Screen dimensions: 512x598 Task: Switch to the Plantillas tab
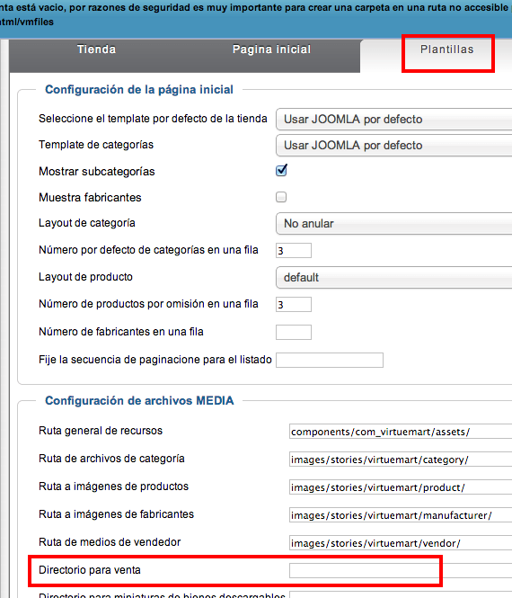pos(446,49)
